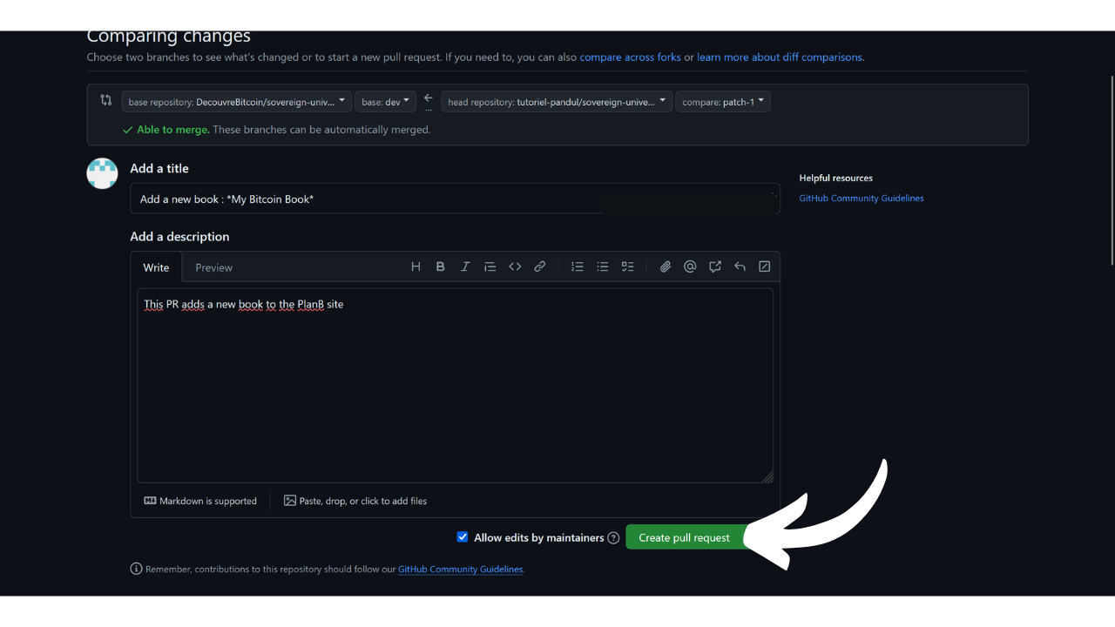Insert a numbered list
This screenshot has width=1115, height=627.
[578, 266]
